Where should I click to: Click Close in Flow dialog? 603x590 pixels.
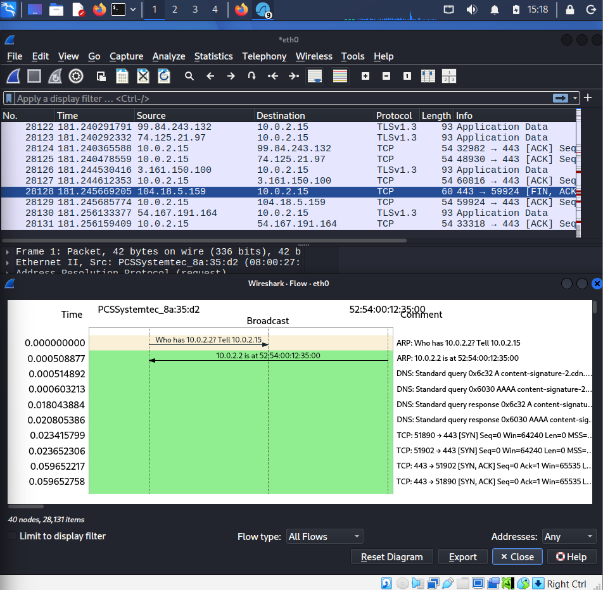coord(517,556)
